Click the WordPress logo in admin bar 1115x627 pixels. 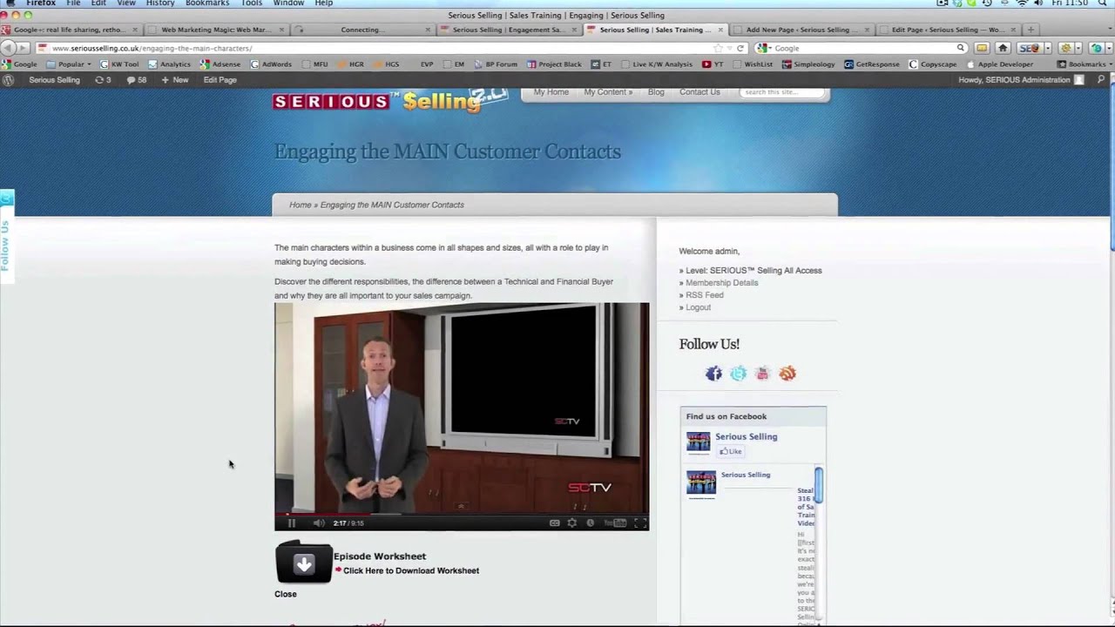[9, 79]
